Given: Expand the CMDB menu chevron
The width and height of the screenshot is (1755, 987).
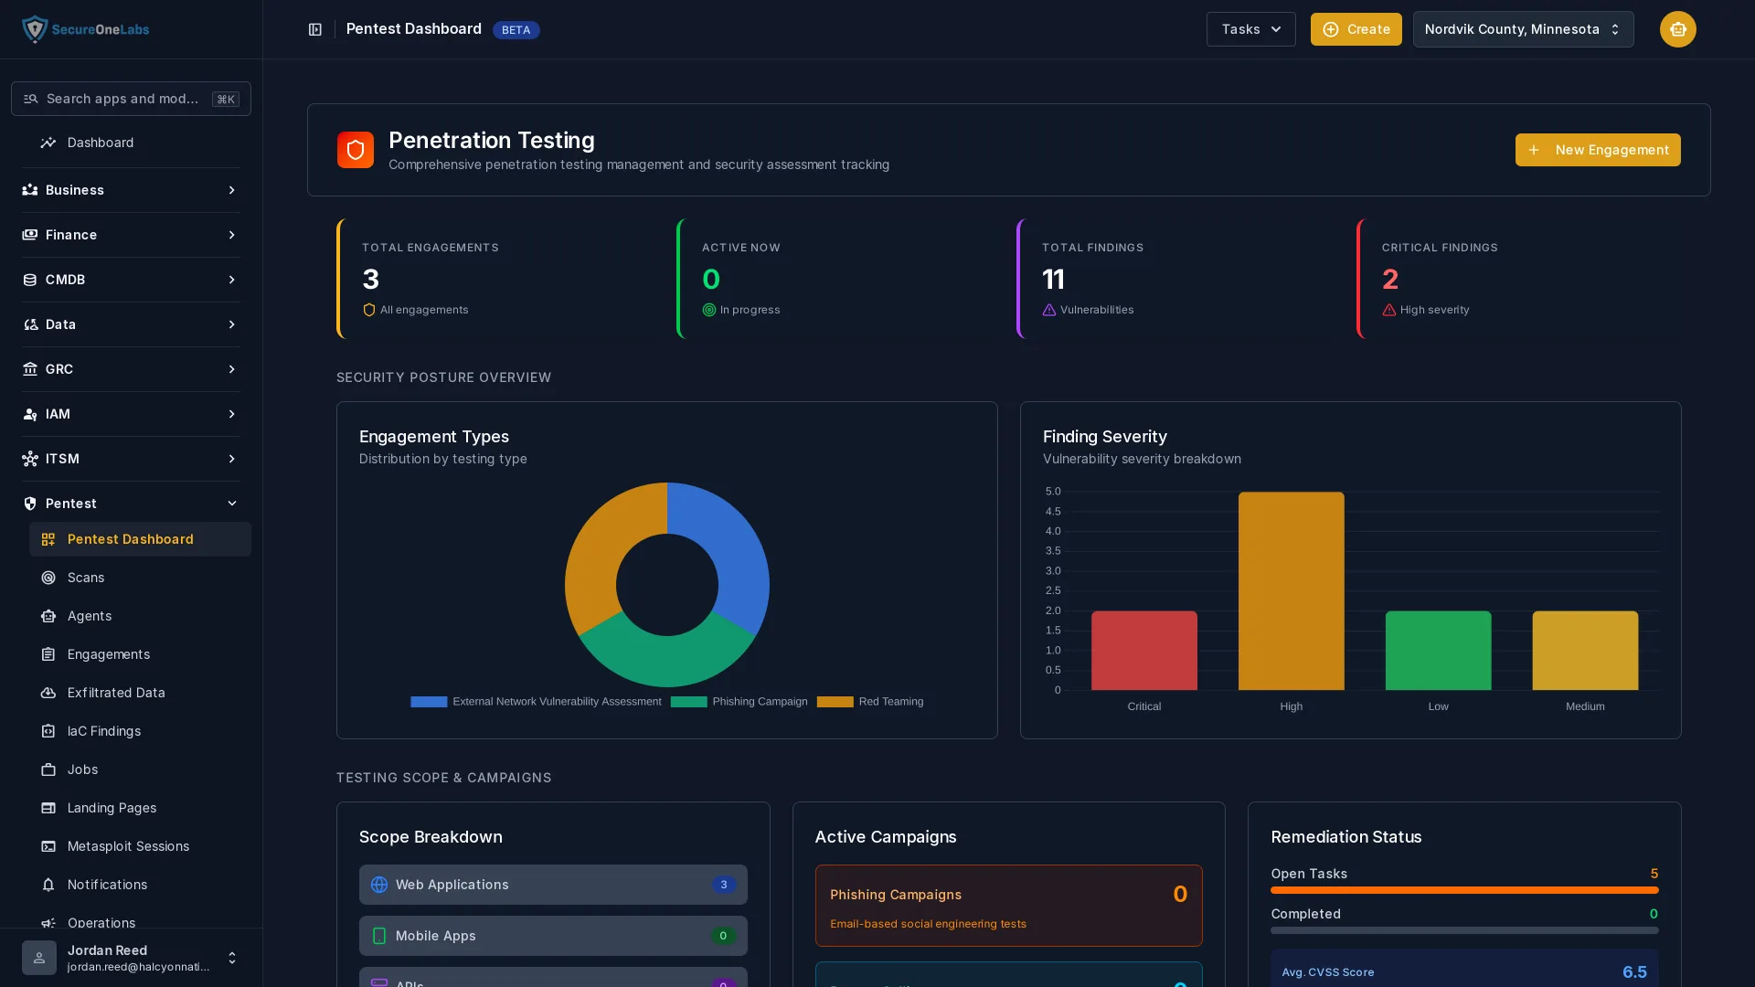Looking at the screenshot, I should coord(231,280).
